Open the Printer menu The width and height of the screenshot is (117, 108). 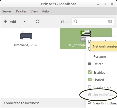point(21,11)
